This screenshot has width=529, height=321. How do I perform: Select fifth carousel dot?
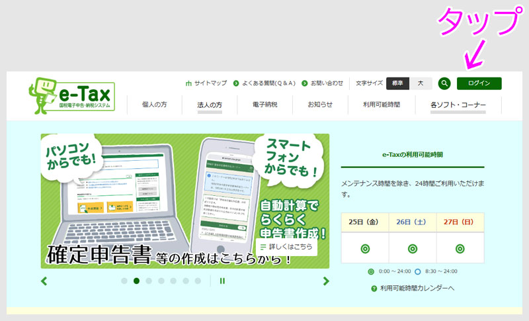click(x=173, y=281)
